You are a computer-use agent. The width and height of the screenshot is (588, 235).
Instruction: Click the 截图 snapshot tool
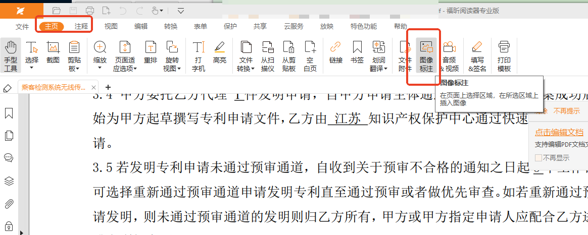coord(53,55)
